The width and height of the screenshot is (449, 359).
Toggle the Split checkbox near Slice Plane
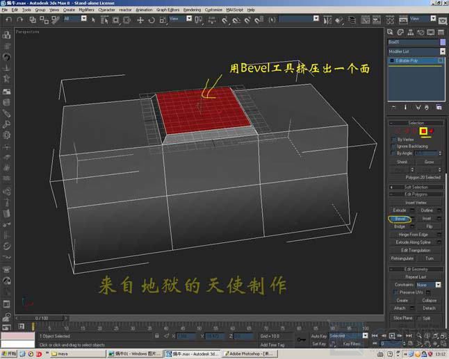click(419, 318)
